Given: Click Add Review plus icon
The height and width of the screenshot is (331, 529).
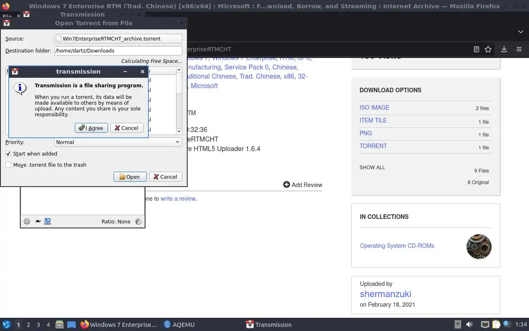Looking at the screenshot, I should [x=286, y=185].
